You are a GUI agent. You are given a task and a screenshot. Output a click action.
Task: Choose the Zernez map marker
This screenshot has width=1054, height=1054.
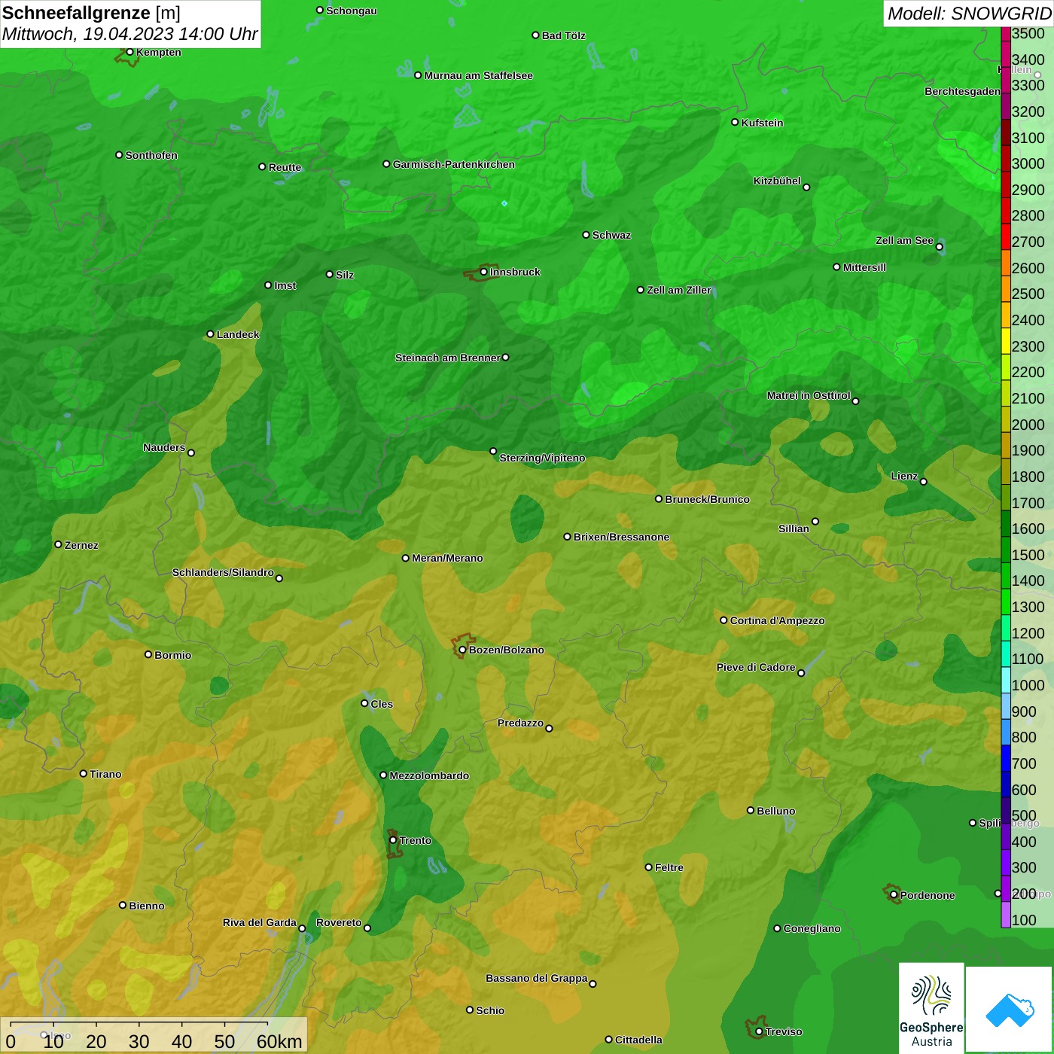(x=58, y=544)
